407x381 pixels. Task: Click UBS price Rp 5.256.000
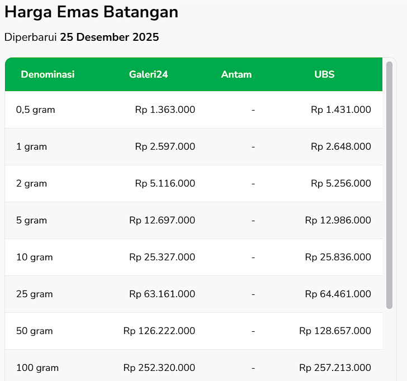tap(340, 183)
